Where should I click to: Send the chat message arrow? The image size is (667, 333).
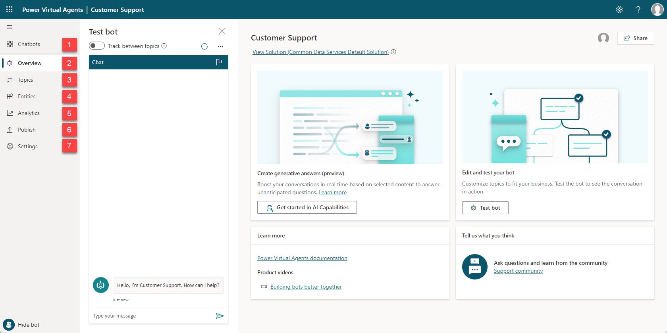[220, 316]
